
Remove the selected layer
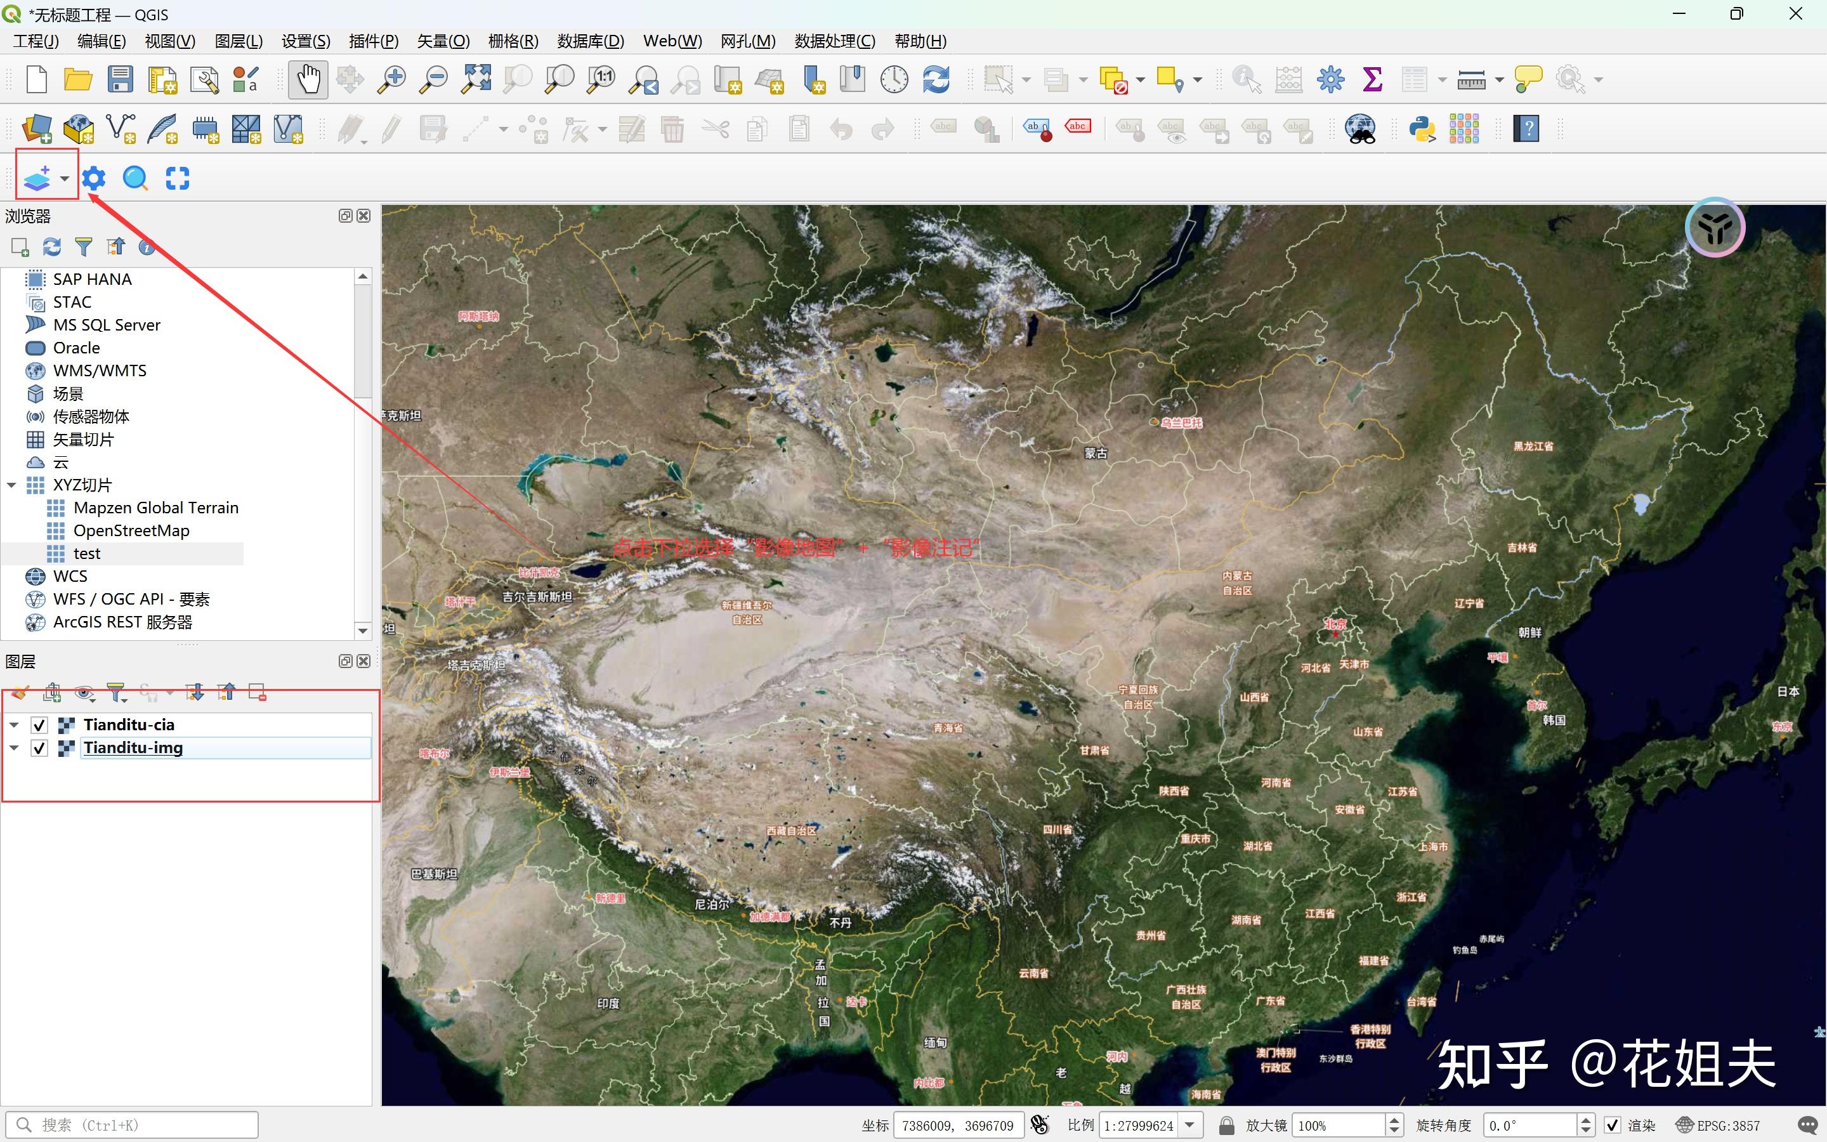[x=258, y=692]
